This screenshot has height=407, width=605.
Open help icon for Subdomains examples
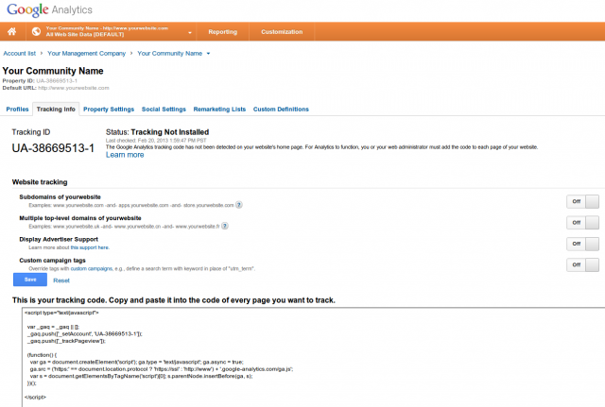(x=239, y=205)
